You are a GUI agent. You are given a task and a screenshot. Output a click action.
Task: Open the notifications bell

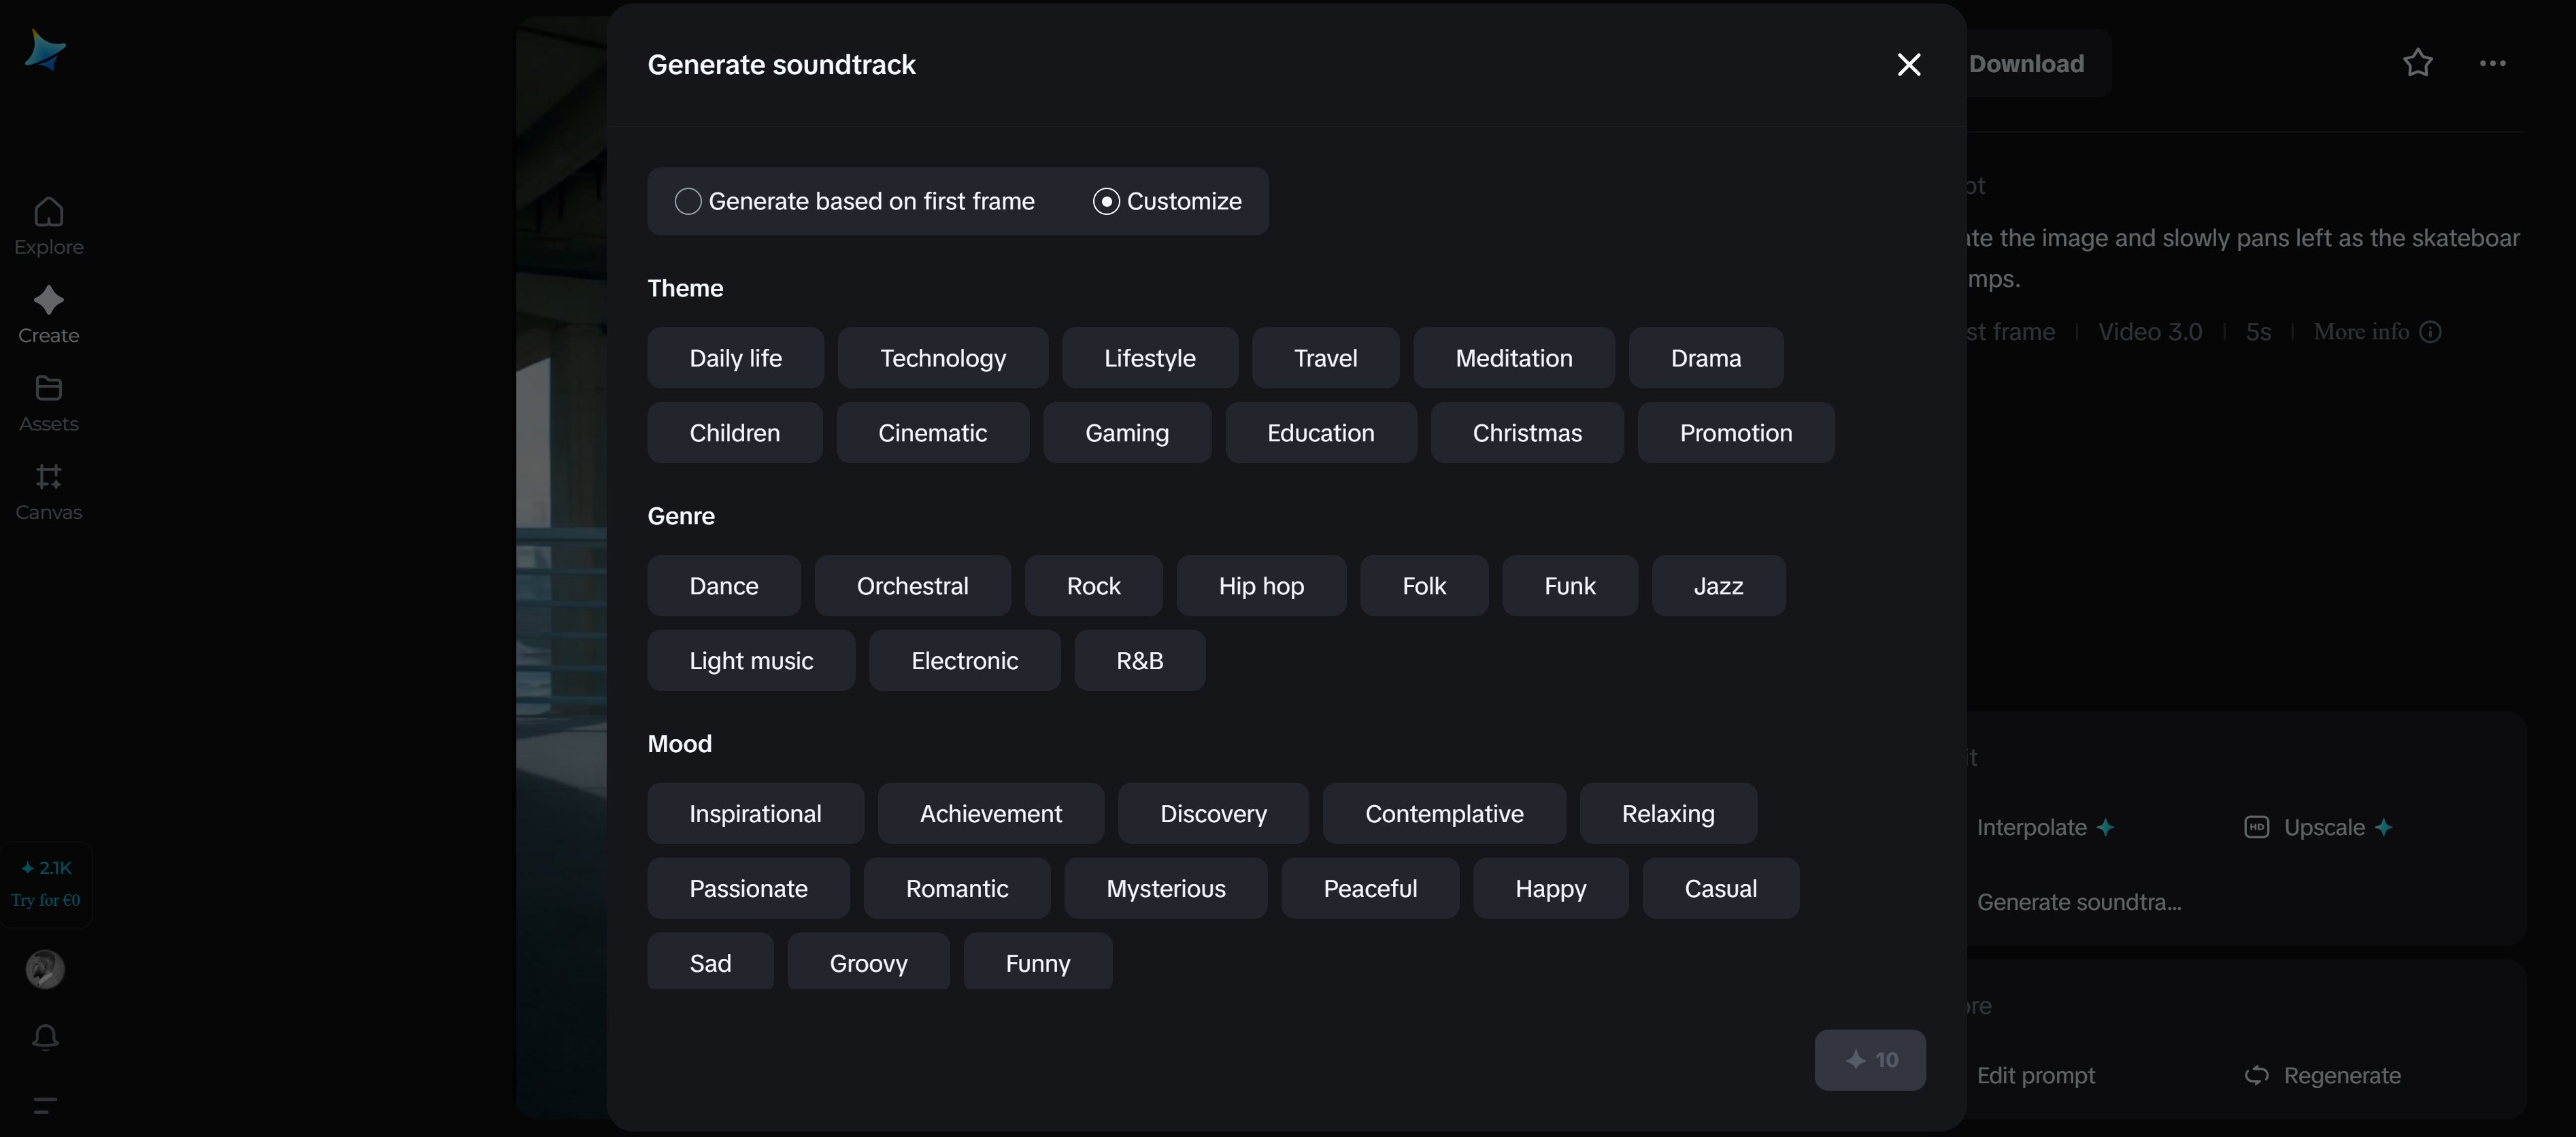click(45, 1037)
